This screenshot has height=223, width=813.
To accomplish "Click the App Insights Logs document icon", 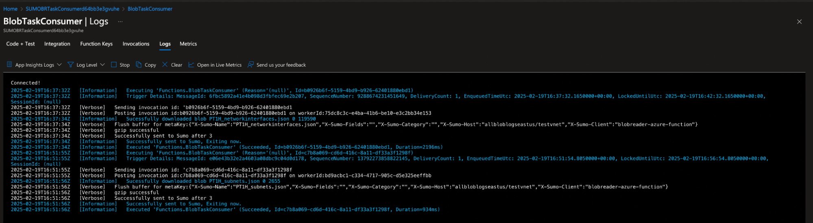I will (x=9, y=65).
